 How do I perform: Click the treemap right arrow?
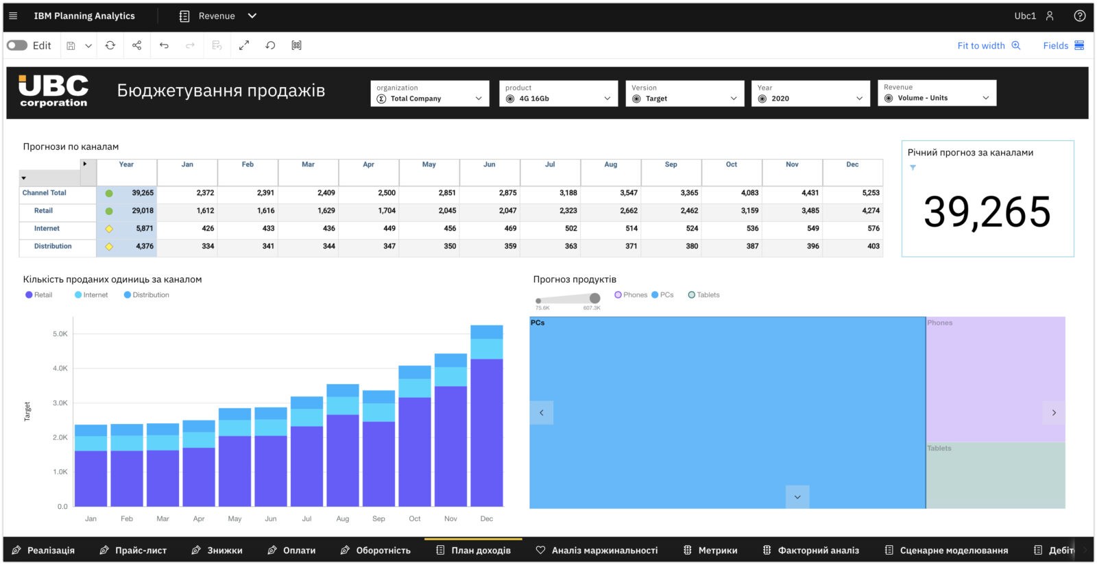coord(1054,412)
